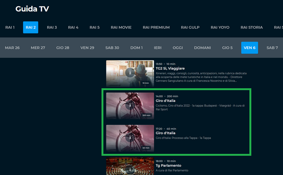Open the RAI YOYO channel guide

220,28
